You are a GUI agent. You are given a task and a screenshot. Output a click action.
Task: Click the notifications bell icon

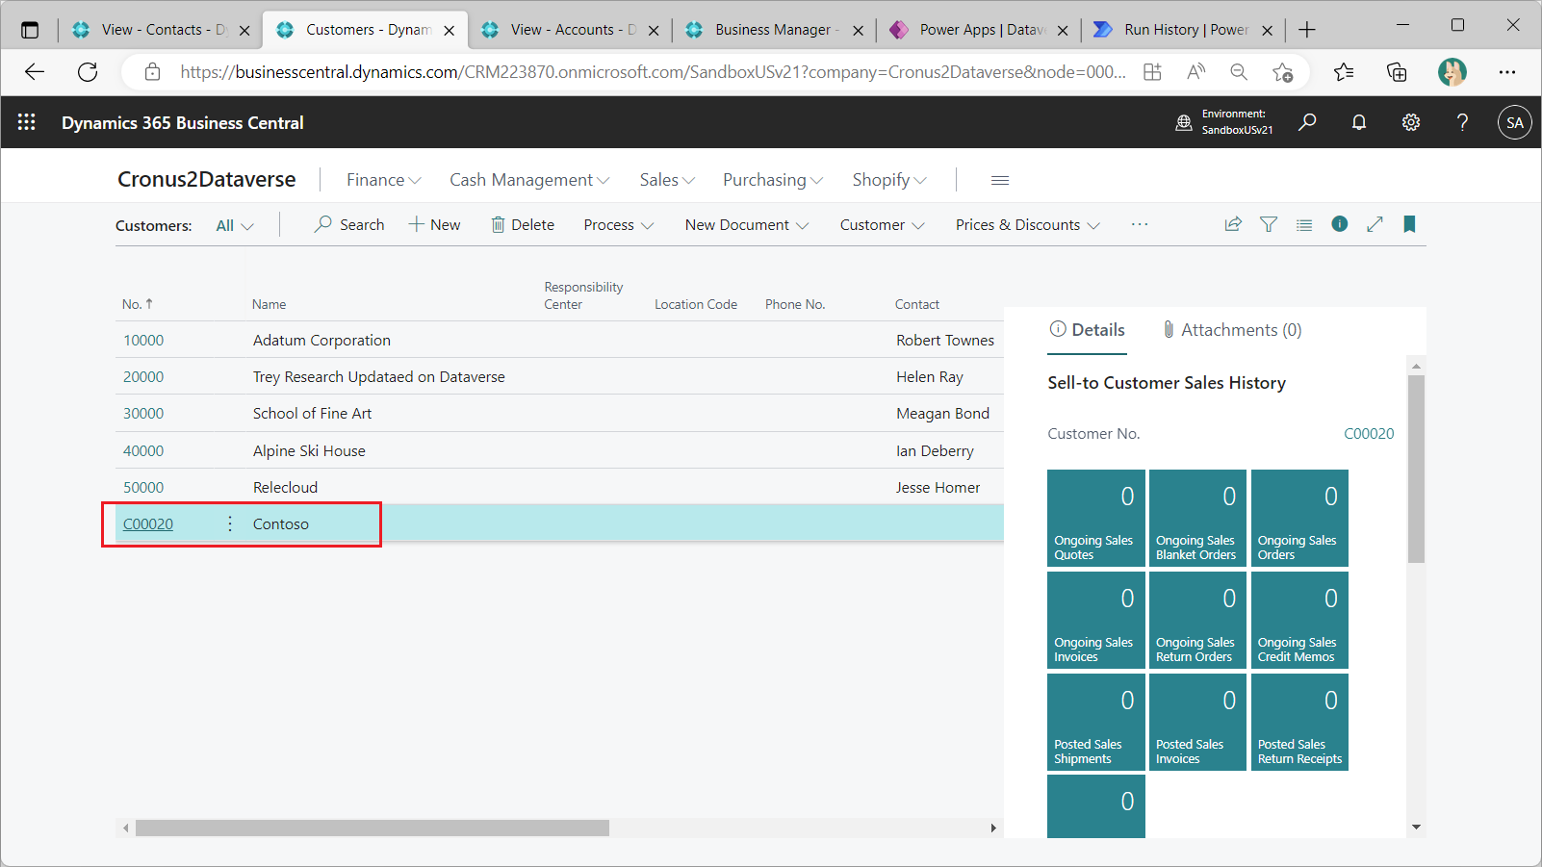pyautogui.click(x=1358, y=122)
